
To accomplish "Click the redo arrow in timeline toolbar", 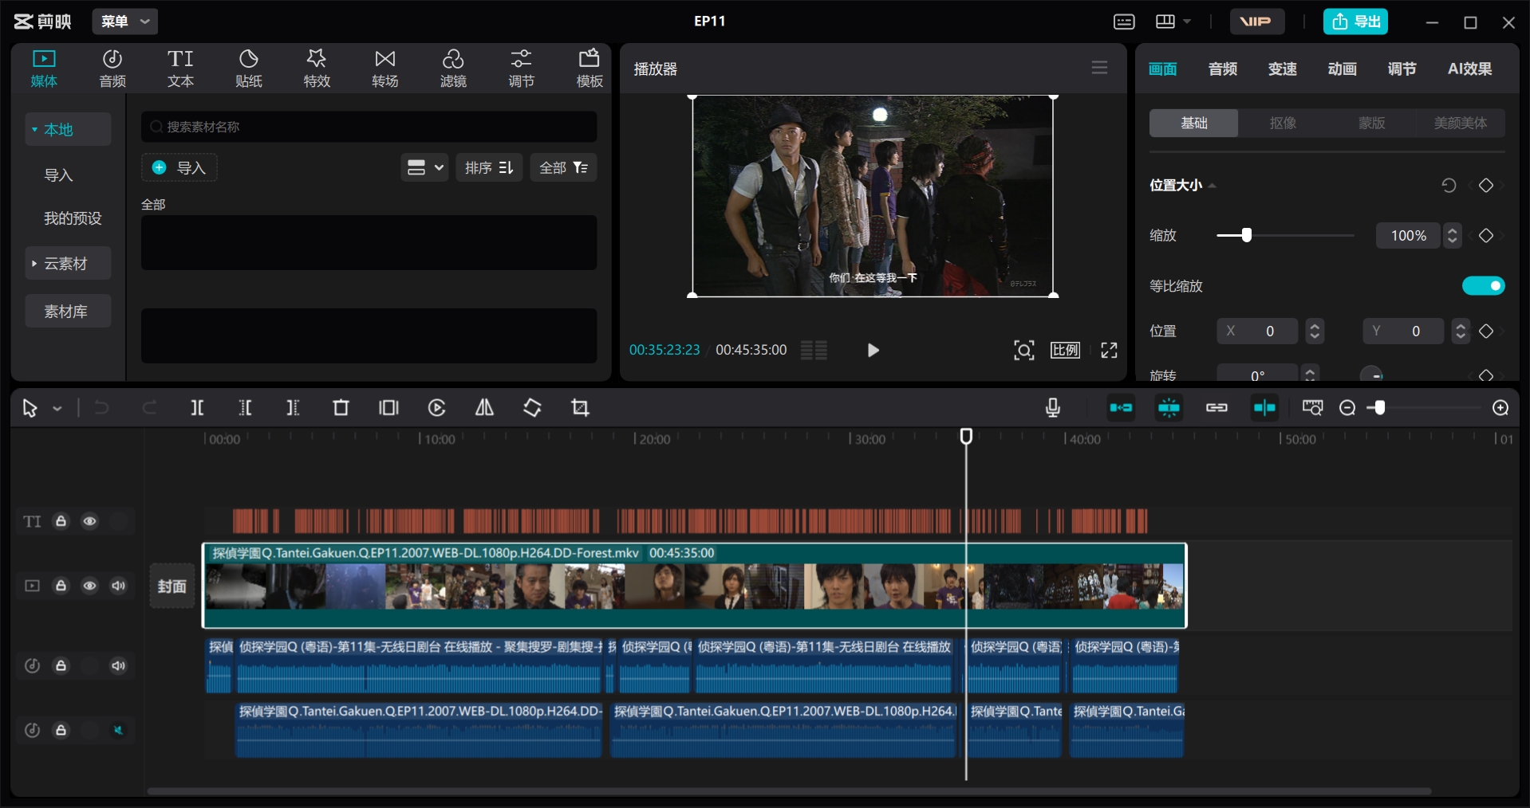I will (149, 408).
